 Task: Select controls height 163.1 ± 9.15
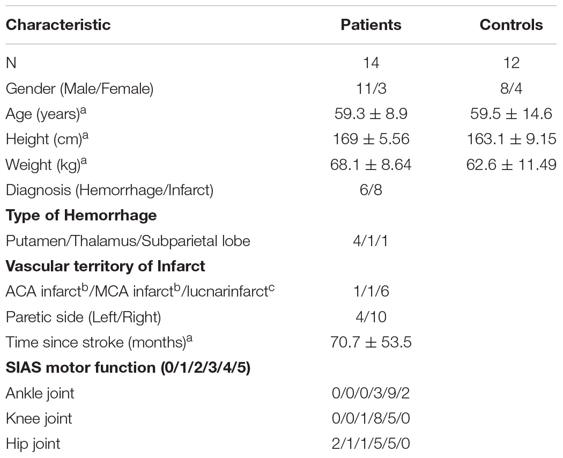[511, 139]
